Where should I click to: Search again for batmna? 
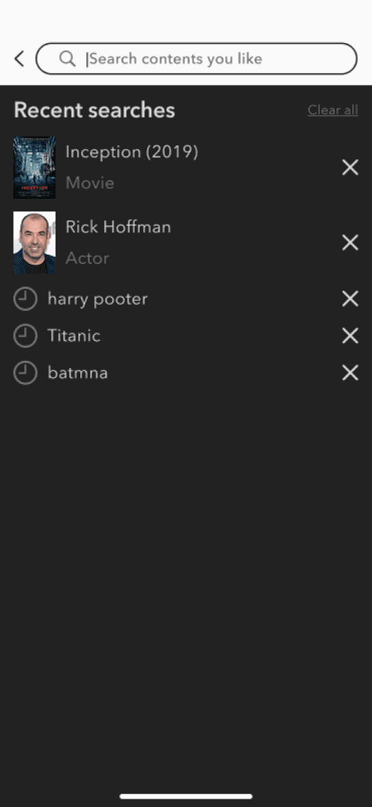78,373
